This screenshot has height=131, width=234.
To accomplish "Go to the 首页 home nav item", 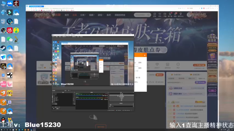I will [67, 15].
